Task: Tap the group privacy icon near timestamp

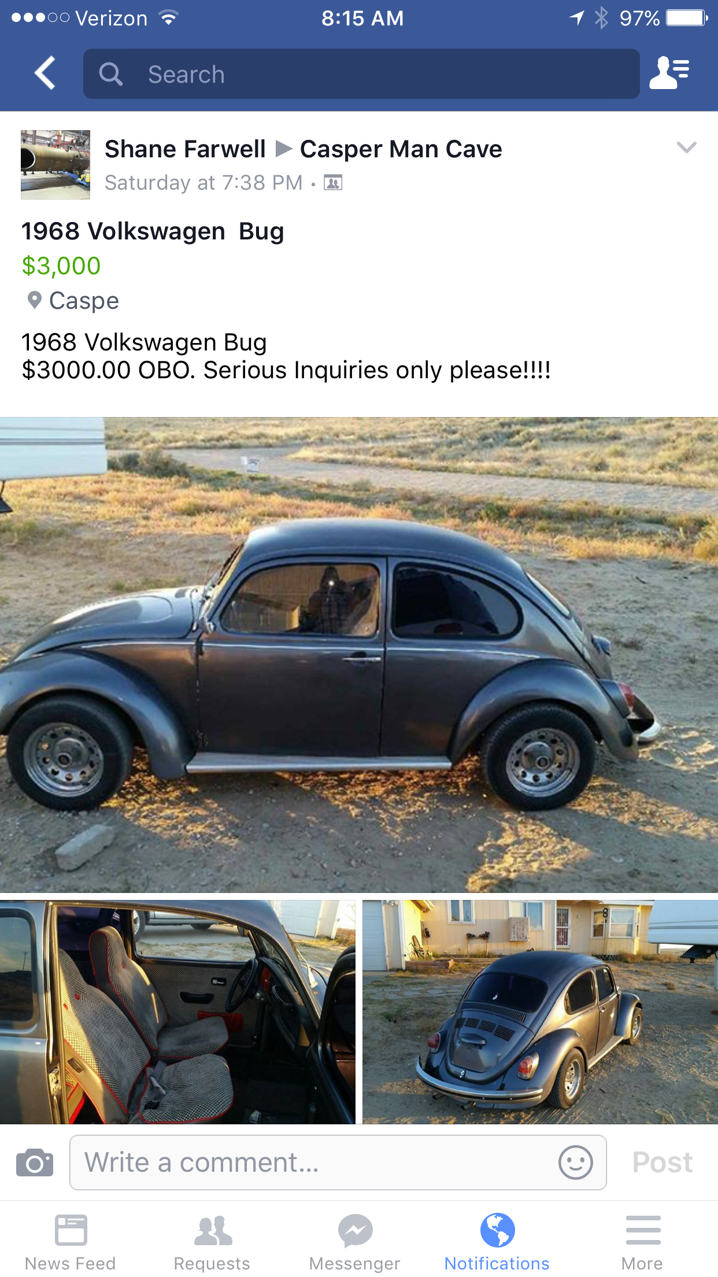Action: coord(333,183)
